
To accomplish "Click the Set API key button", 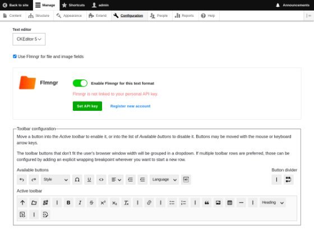I will coord(87,106).
